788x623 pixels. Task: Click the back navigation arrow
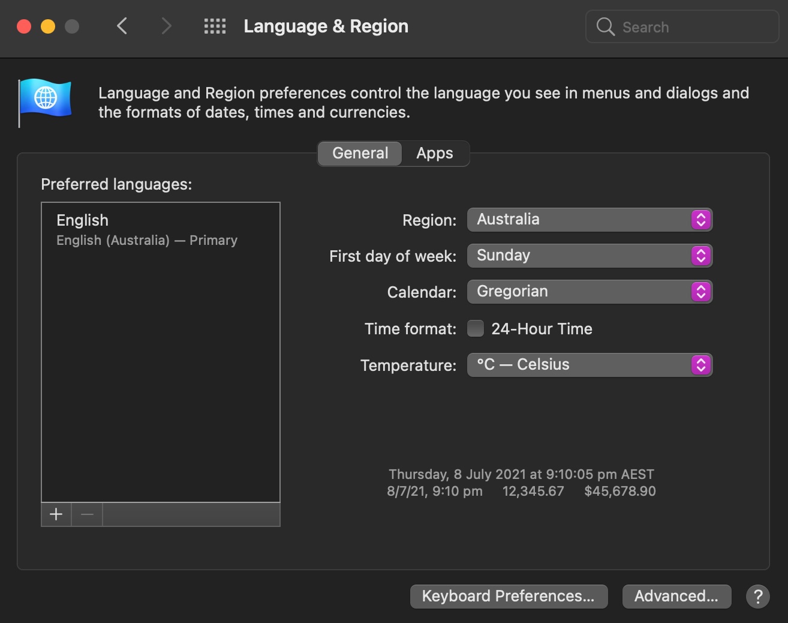(x=122, y=26)
